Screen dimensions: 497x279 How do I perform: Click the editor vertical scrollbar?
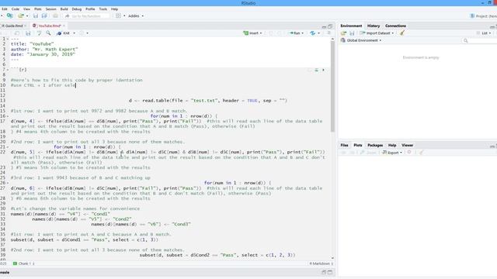tap(332, 86)
